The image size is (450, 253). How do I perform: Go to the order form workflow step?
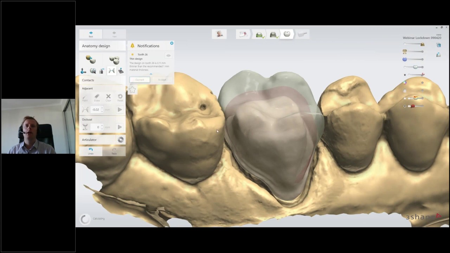(x=243, y=34)
